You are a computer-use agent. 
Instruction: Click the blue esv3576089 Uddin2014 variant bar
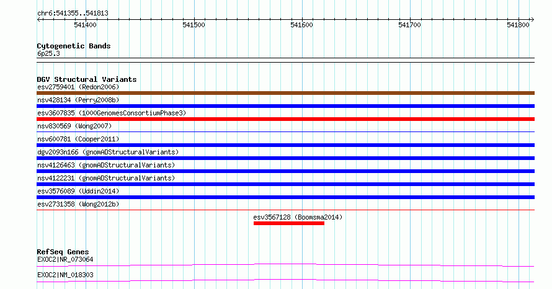point(285,197)
